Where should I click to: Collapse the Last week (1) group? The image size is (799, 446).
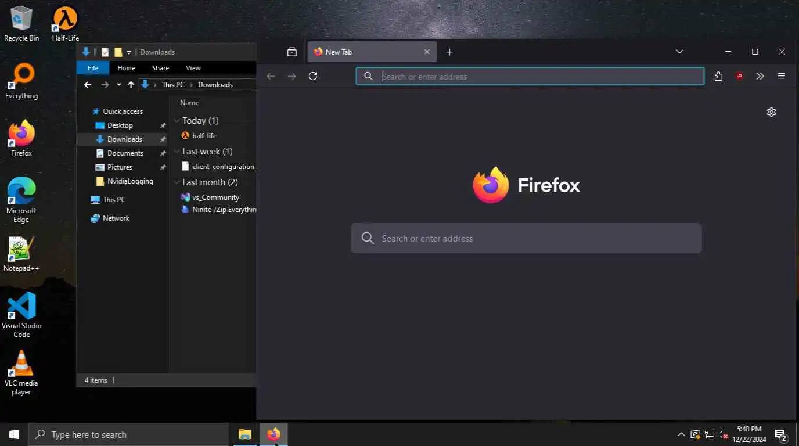pos(177,152)
